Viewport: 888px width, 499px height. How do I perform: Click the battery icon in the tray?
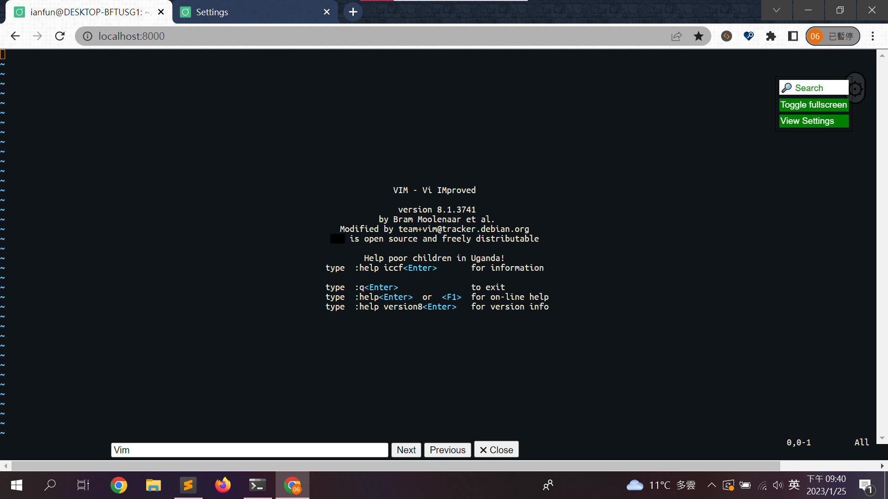coord(745,485)
